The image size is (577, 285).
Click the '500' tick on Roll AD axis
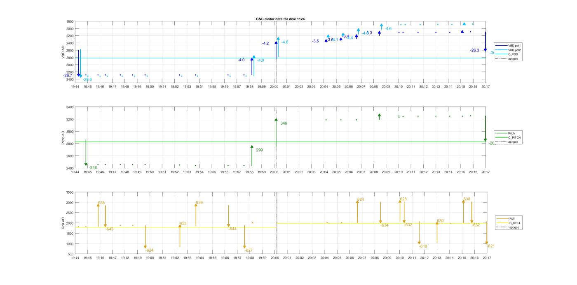point(71,254)
